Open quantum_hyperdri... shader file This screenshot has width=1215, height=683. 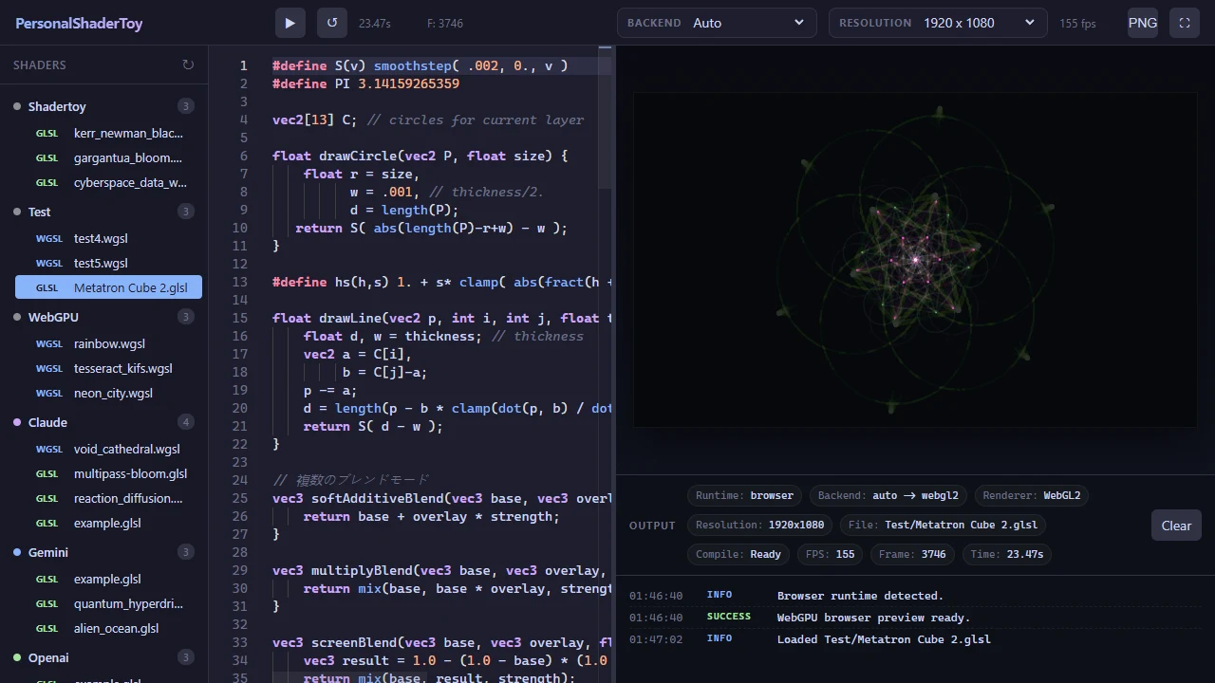108,603
